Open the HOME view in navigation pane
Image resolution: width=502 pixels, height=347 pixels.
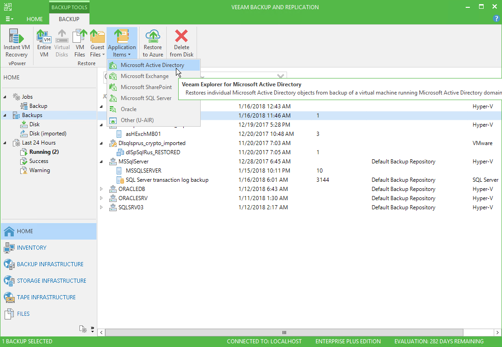coord(49,231)
